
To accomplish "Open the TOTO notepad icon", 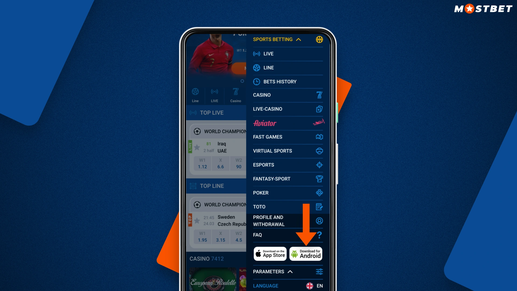I will 319,206.
